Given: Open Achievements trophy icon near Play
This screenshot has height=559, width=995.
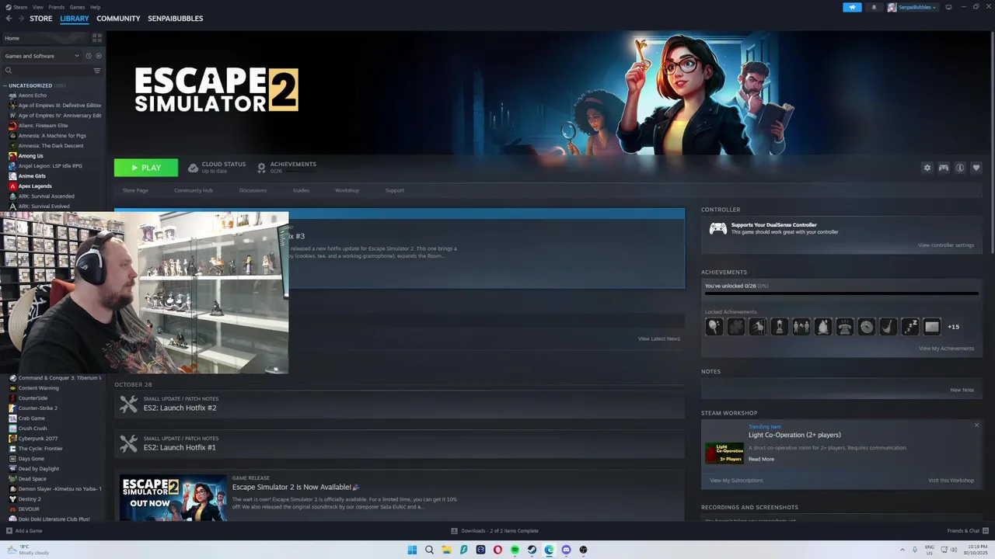Looking at the screenshot, I should pyautogui.click(x=261, y=168).
